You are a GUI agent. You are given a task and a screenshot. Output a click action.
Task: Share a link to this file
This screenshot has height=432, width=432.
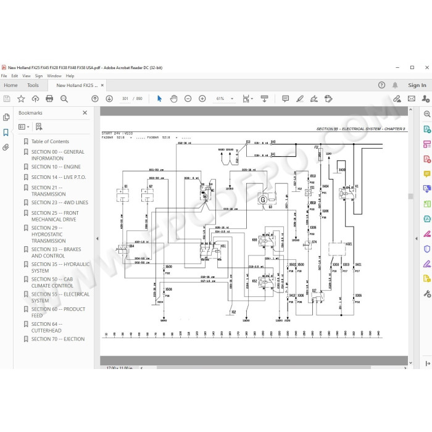coord(397,99)
